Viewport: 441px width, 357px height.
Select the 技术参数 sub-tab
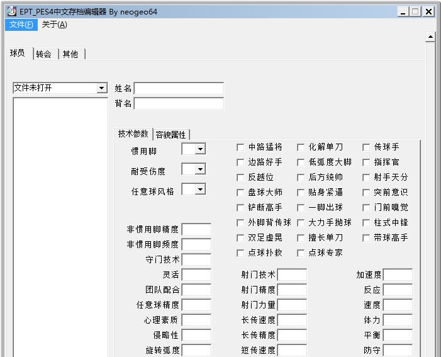pyautogui.click(x=133, y=133)
